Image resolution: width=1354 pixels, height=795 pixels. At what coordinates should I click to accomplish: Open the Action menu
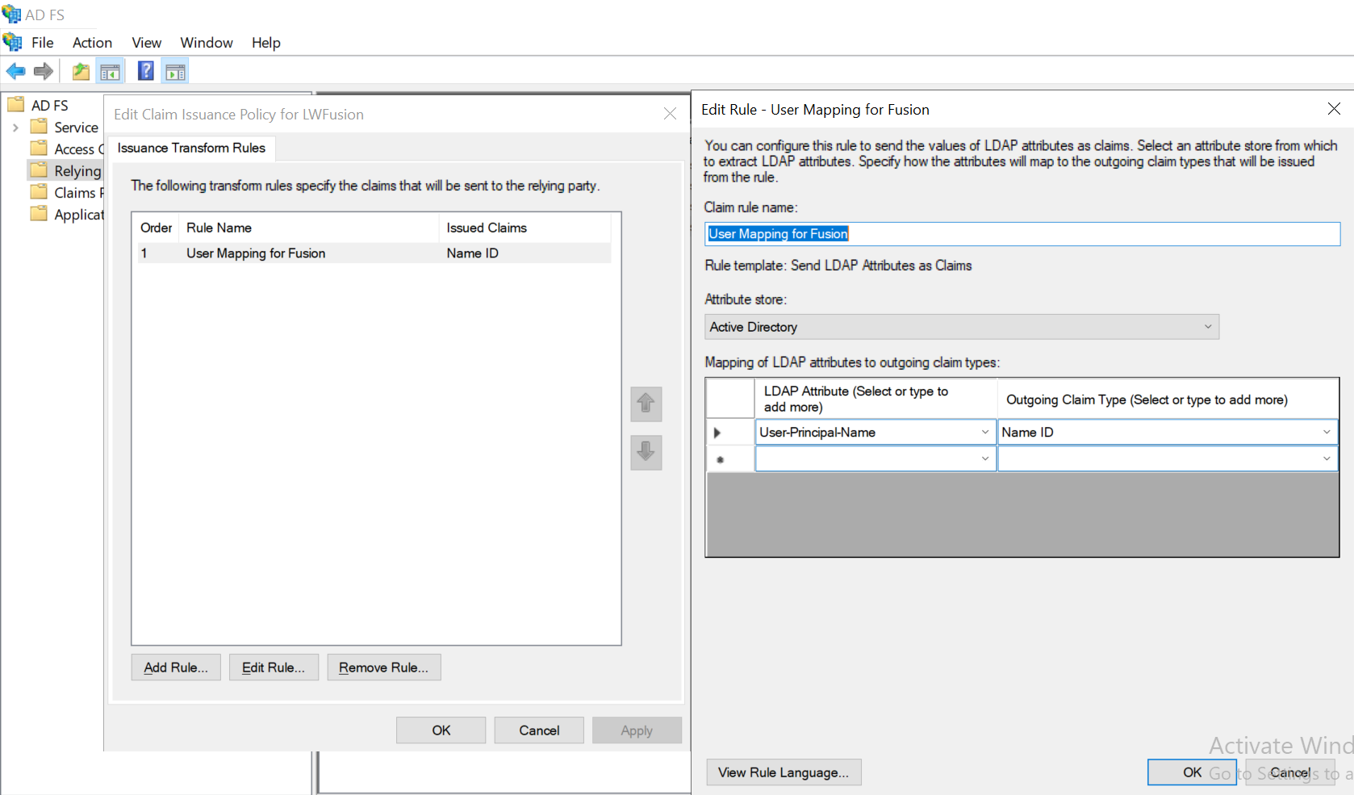[91, 43]
